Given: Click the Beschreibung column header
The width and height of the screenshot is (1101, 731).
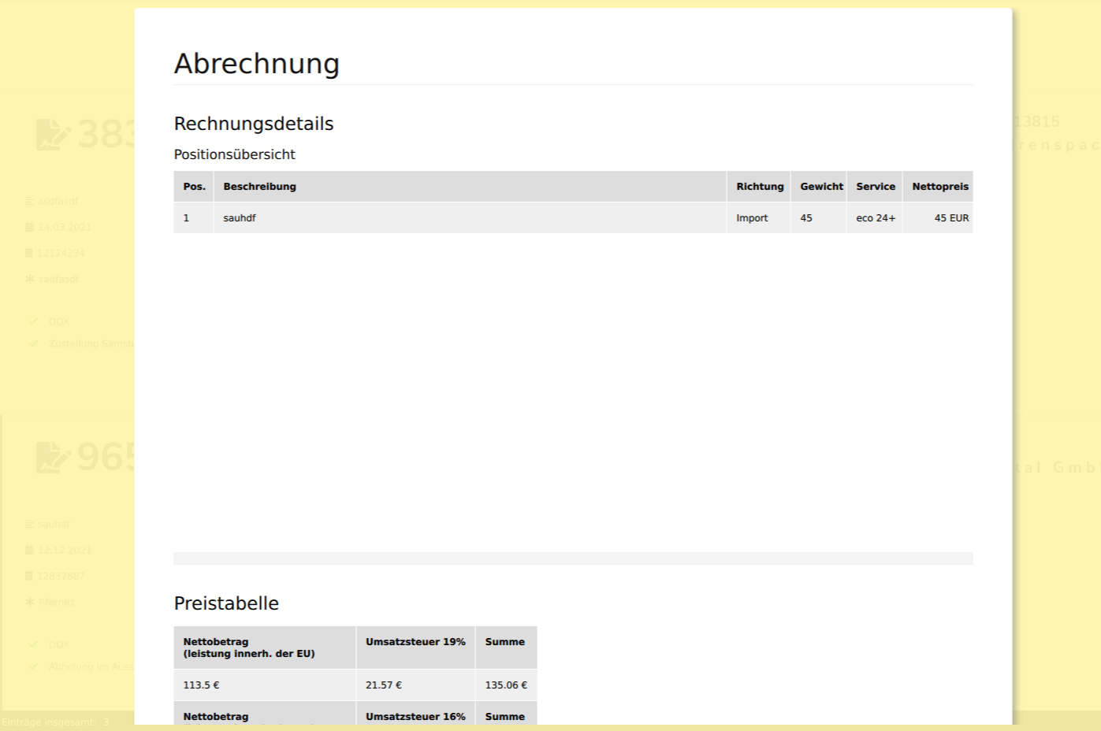Looking at the screenshot, I should [259, 187].
